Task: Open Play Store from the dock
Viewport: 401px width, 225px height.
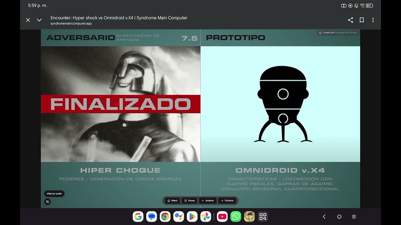Action: point(192,217)
